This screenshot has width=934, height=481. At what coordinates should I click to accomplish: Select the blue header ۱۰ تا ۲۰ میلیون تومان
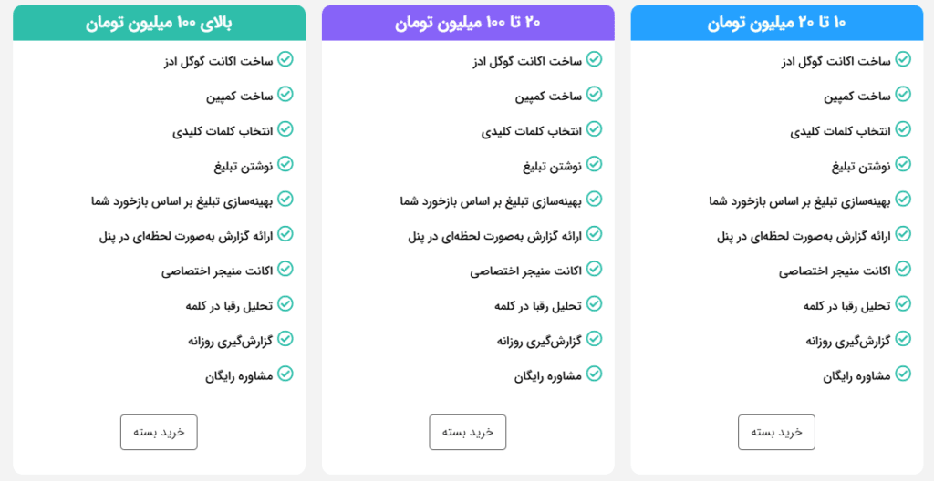point(776,23)
